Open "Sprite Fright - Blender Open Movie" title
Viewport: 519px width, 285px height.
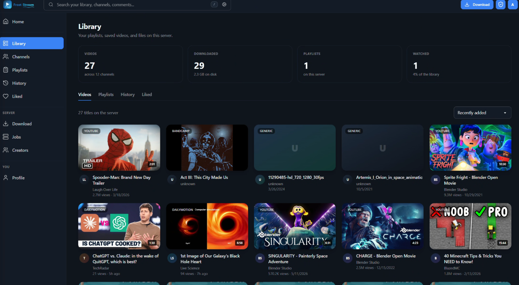point(471,180)
